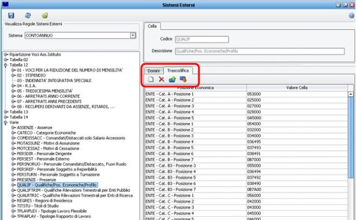Select '02 - STIPENDIO' in the tree

coord(34,75)
